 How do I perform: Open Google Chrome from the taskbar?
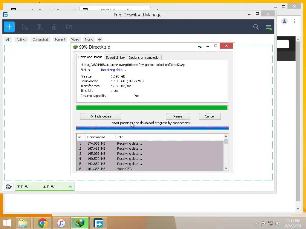coord(42,223)
